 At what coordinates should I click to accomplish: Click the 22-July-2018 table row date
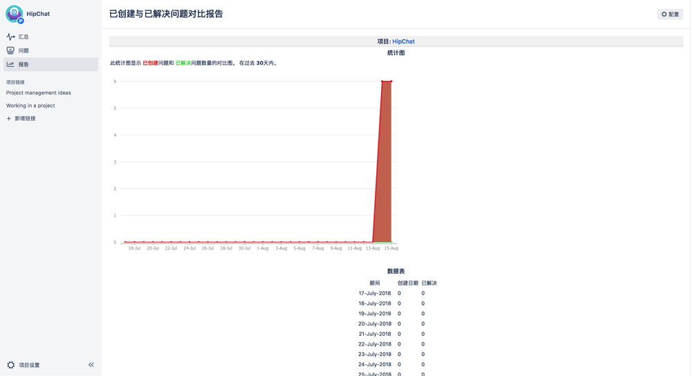pos(375,344)
